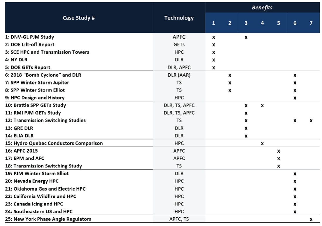322x226 pixels.
Task: Click benefit 3 x mark for DNV-GL PJM Study
Action: point(246,37)
